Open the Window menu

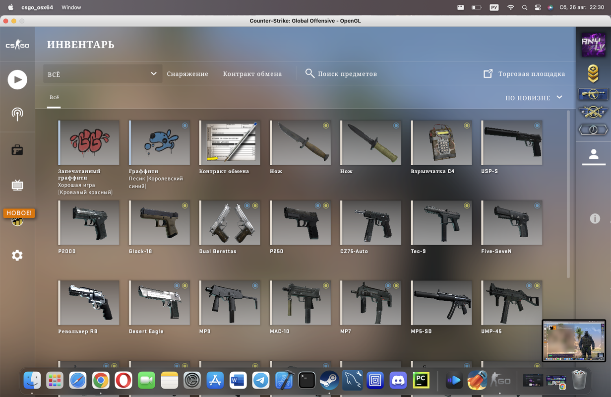(x=71, y=7)
